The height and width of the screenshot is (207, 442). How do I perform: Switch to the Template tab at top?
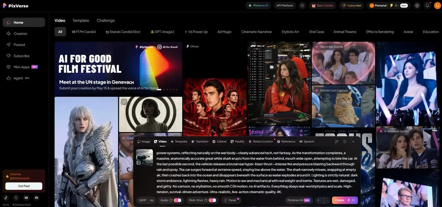pos(81,21)
